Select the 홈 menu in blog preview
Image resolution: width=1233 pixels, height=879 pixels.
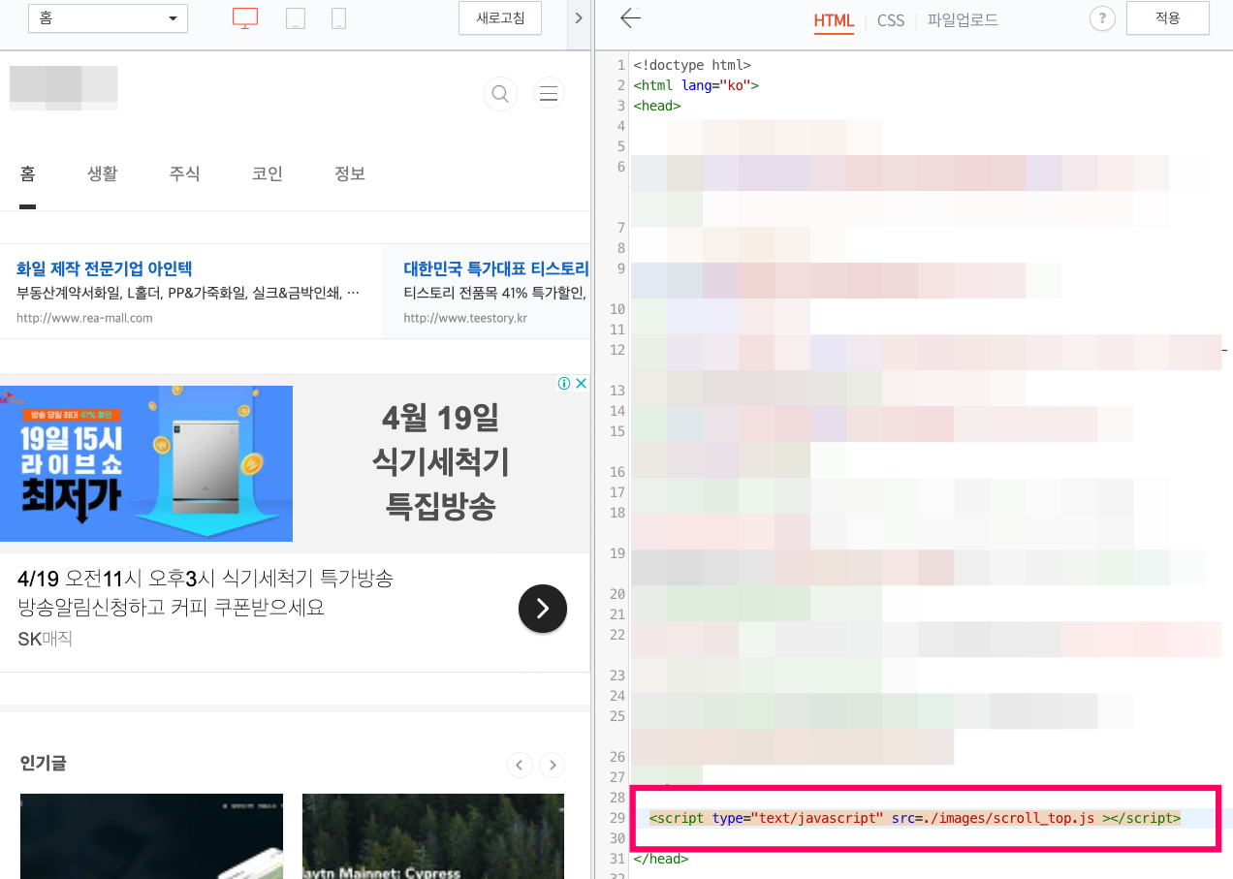pos(27,174)
